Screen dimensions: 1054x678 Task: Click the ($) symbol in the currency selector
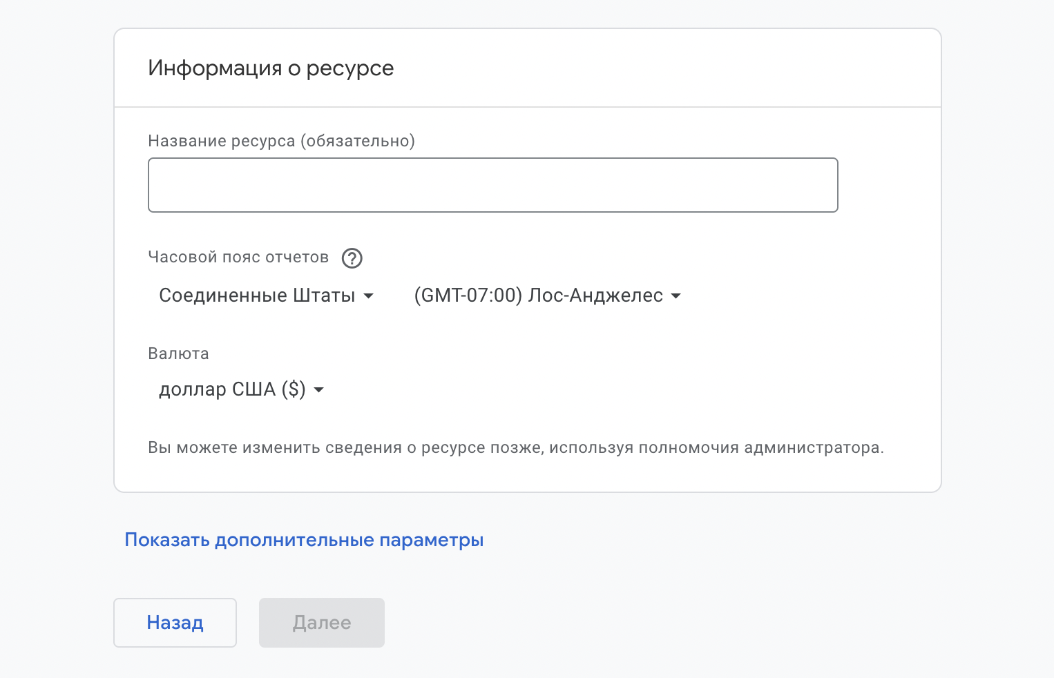pyautogui.click(x=294, y=389)
